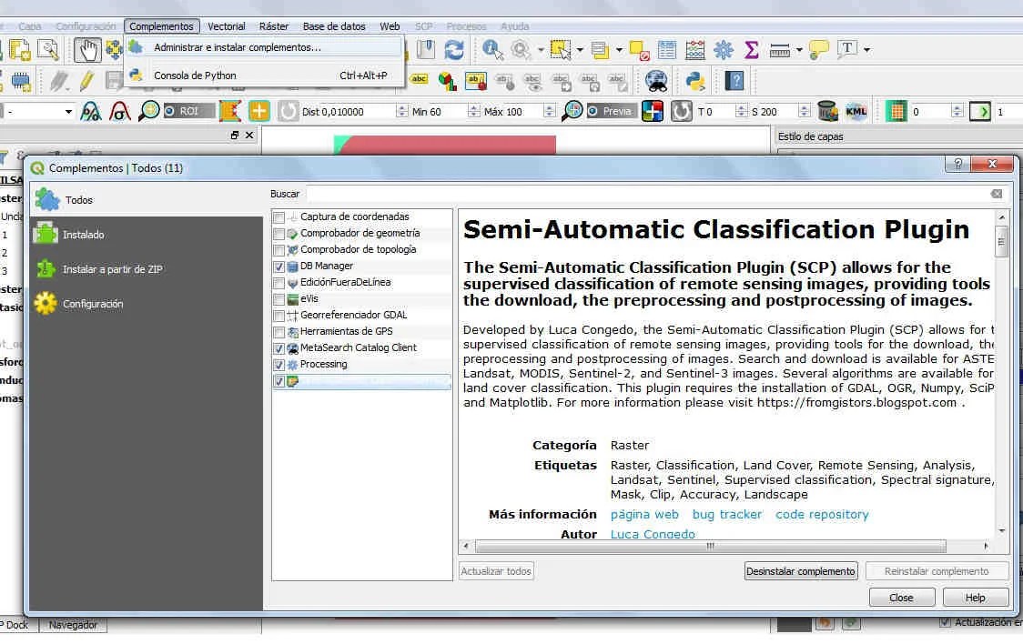The width and height of the screenshot is (1023, 644).
Task: Enable the Captura de coordenadas plugin checkbox
Action: click(x=279, y=217)
